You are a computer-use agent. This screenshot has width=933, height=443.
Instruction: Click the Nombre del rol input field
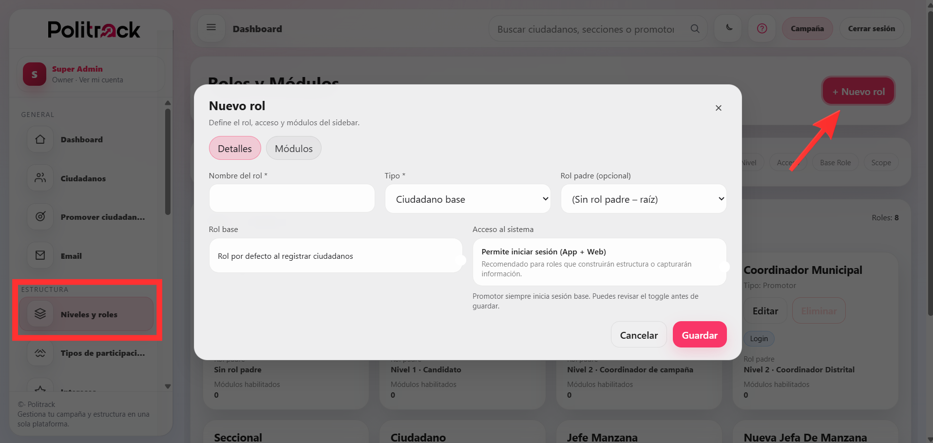[x=291, y=198]
